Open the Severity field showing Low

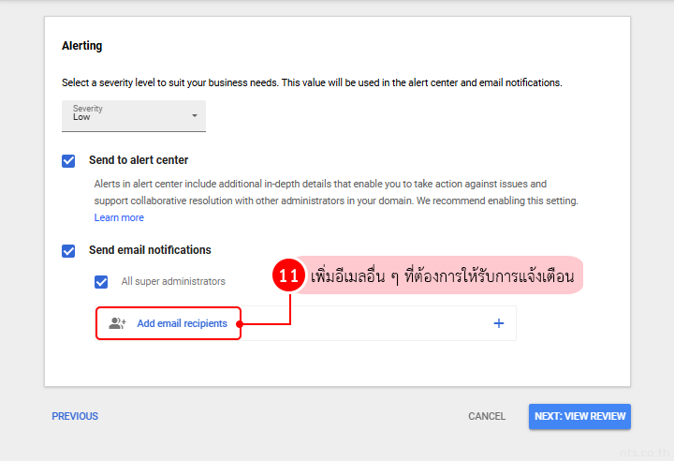tap(133, 116)
